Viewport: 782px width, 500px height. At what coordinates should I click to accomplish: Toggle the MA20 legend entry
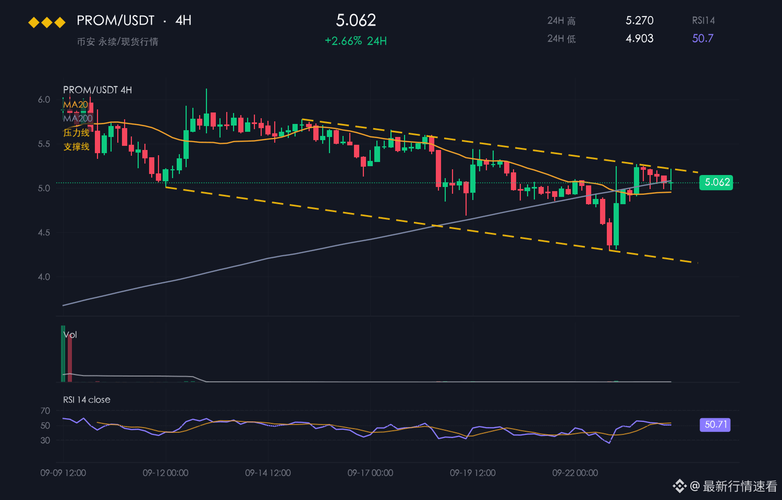(x=76, y=105)
